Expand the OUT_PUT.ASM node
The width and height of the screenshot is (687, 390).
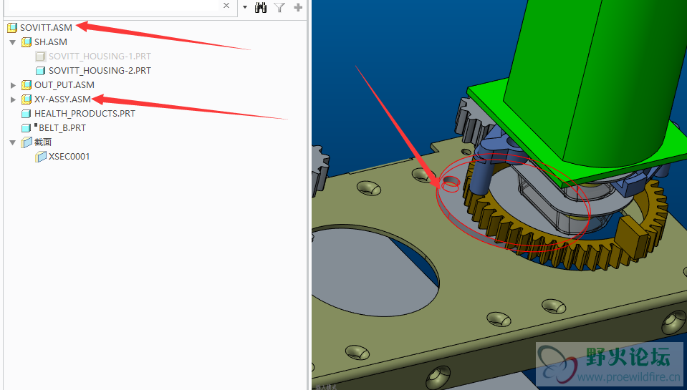[x=13, y=85]
